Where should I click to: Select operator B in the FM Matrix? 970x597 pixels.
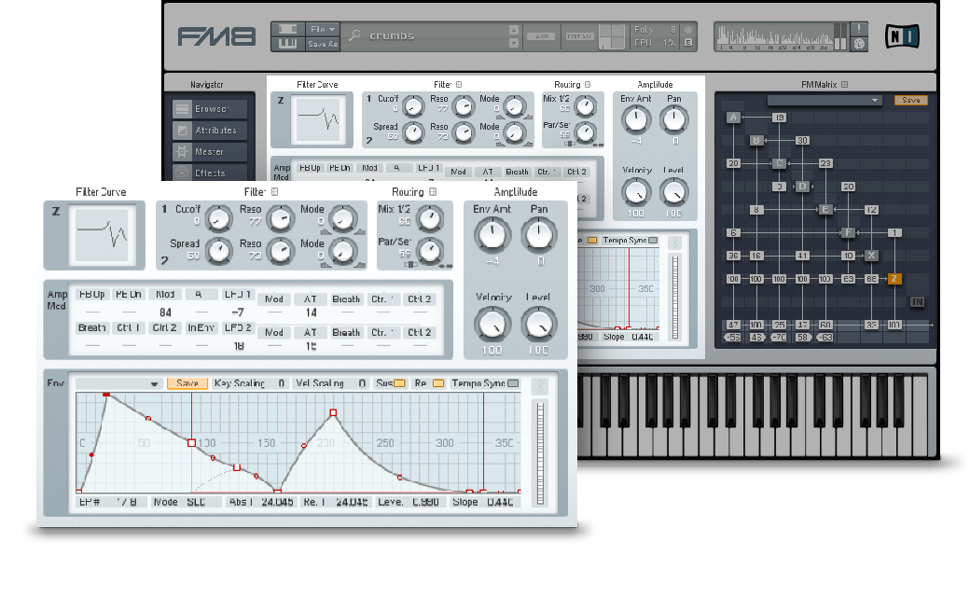click(x=756, y=141)
